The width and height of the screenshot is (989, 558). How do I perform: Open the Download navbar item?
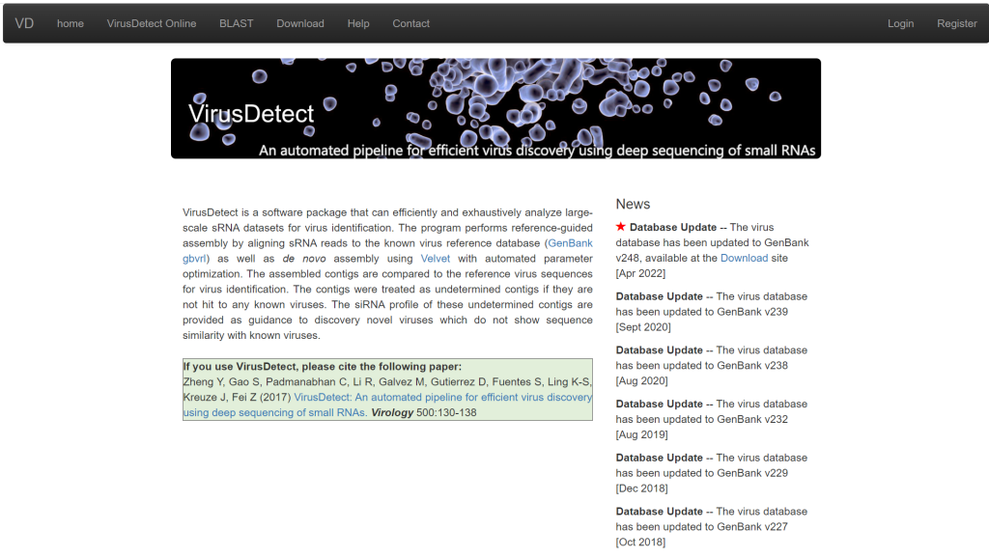(x=300, y=23)
